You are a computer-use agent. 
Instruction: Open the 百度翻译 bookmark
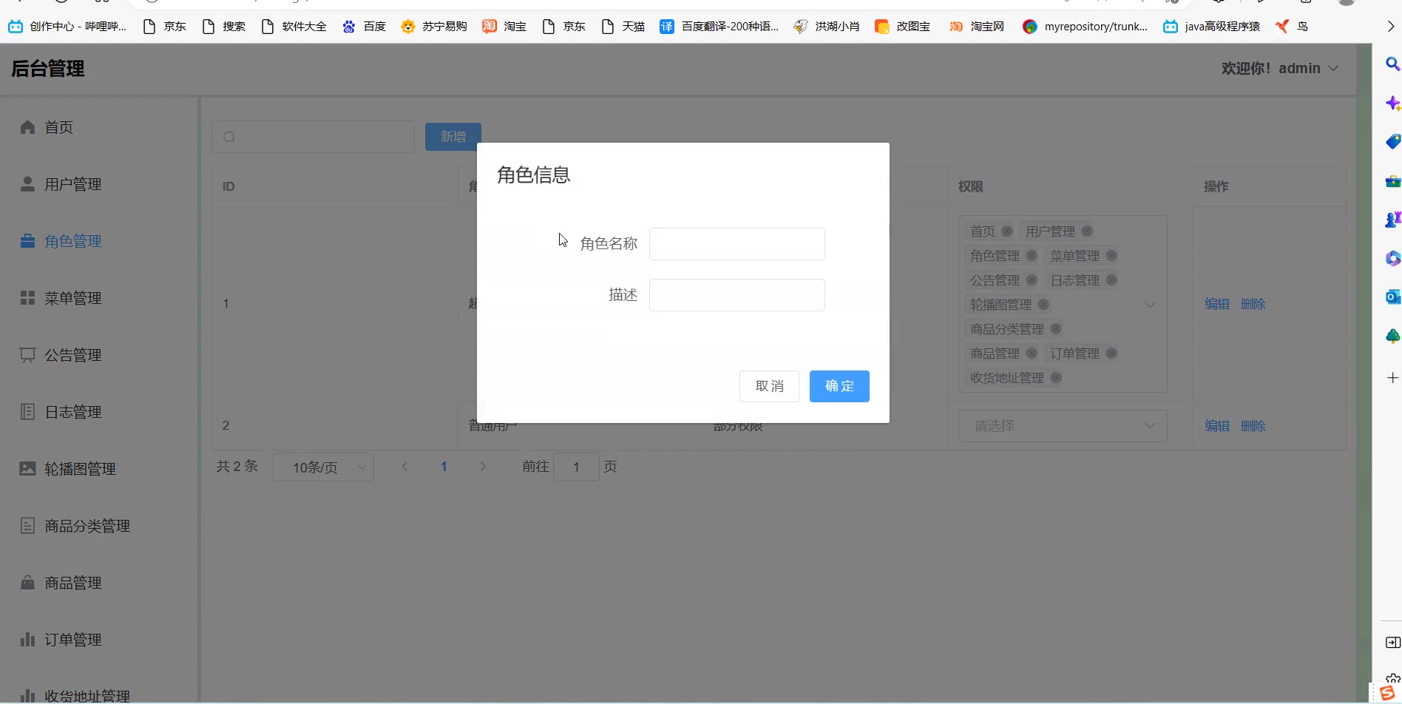[x=719, y=27]
